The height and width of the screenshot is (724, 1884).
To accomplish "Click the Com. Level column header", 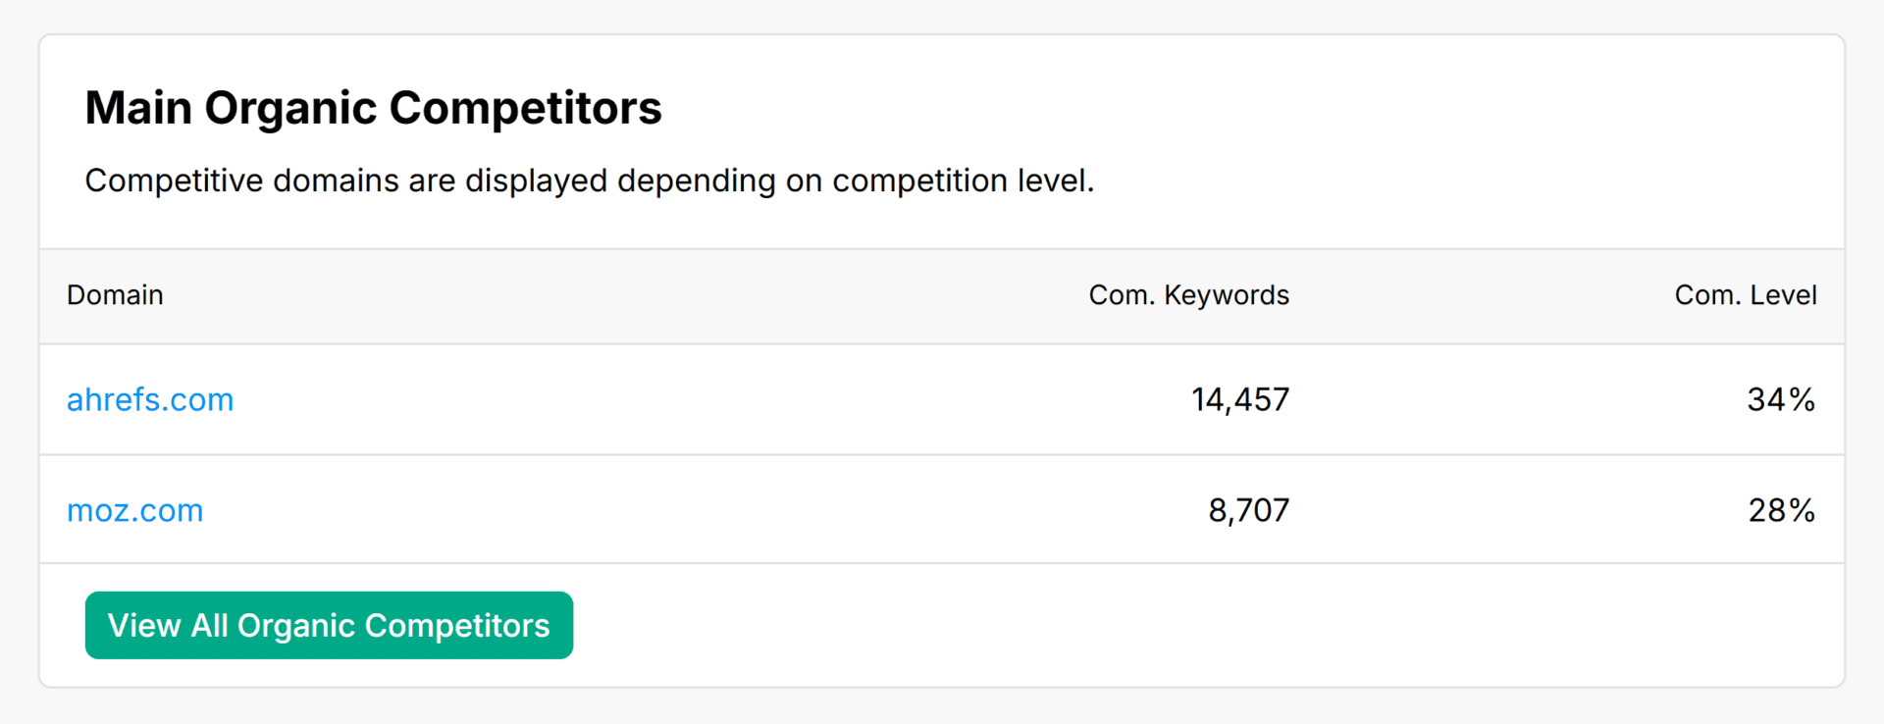I will (x=1745, y=295).
